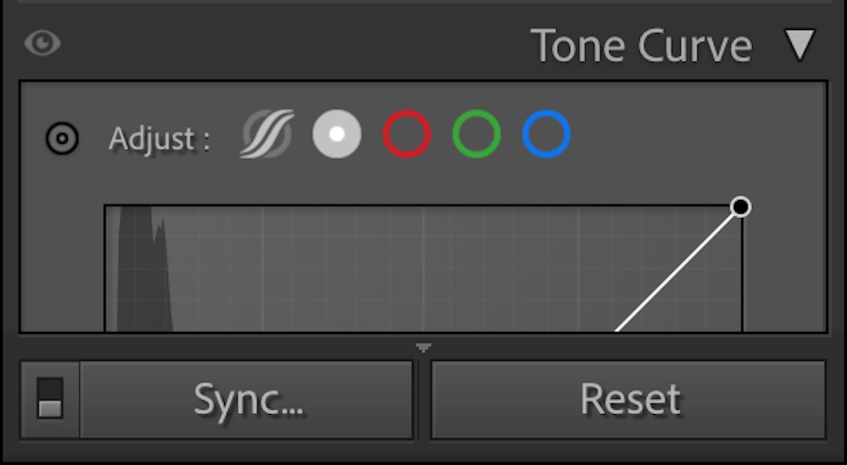Toggle the Auto Sync switch beside Sync
Screen dimensions: 847x465
pos(50,399)
